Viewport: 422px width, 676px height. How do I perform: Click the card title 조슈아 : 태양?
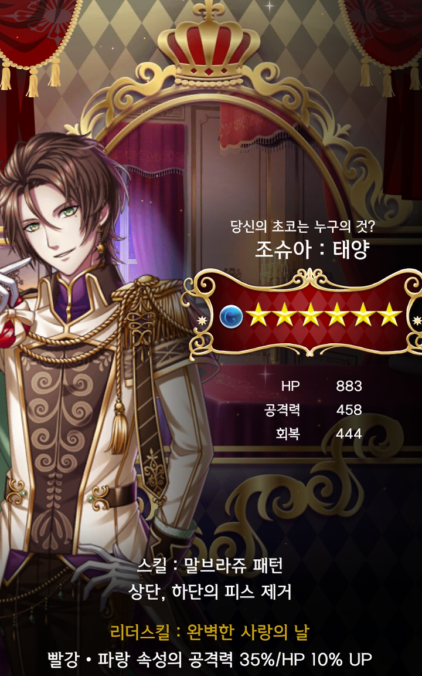coord(312,249)
